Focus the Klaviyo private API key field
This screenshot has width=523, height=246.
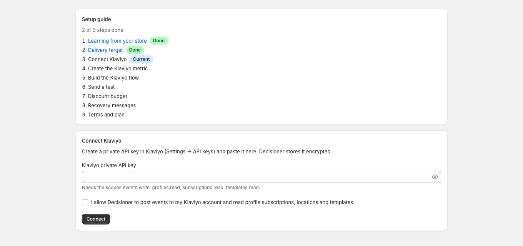tap(261, 177)
